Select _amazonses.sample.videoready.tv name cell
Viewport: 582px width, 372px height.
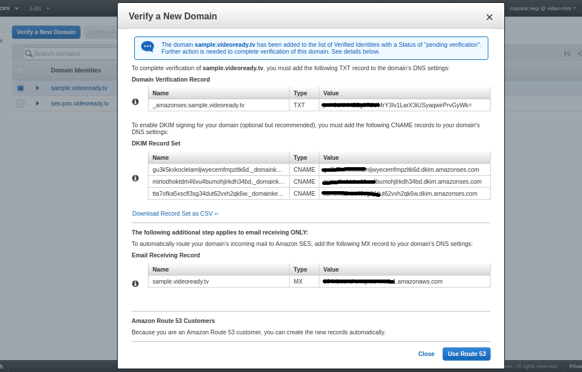[219, 105]
